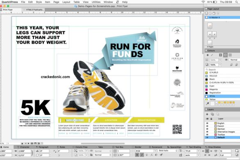This screenshot has height=160, width=240.
Task: Toggle all layers lock header icon
Action: (x=211, y=119)
